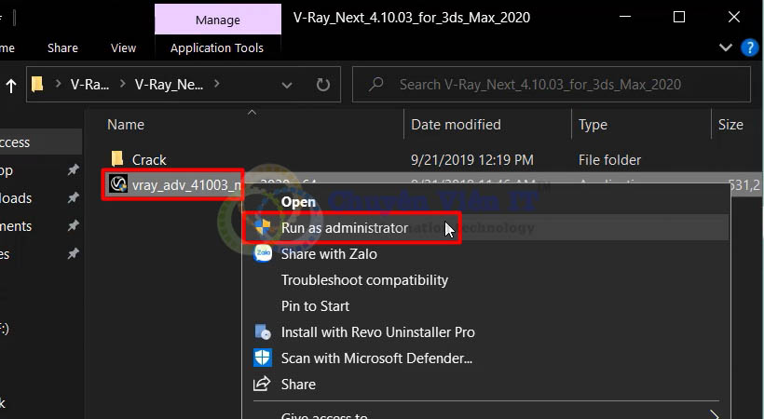Viewport: 764px width, 419px height.
Task: Open the blue help question mark icon
Action: (x=749, y=47)
